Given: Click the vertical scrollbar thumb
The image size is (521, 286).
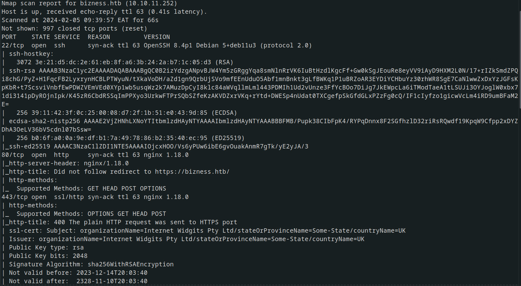Looking at the screenshot, I should click(520, 59).
